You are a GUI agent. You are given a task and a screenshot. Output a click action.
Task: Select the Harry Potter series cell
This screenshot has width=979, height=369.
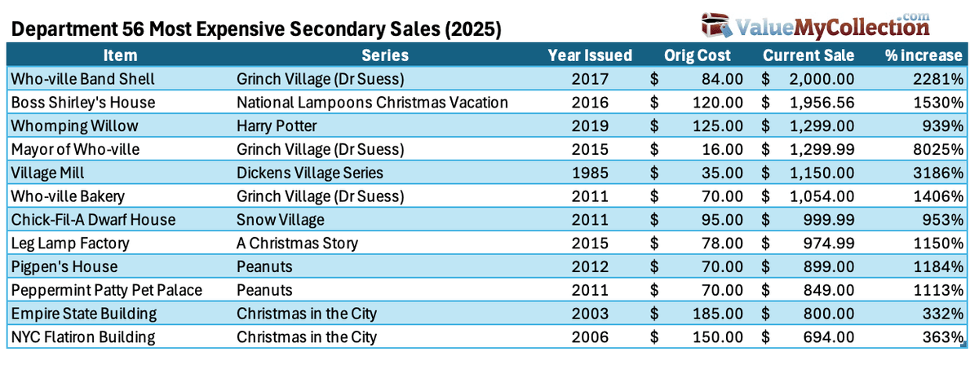[277, 126]
